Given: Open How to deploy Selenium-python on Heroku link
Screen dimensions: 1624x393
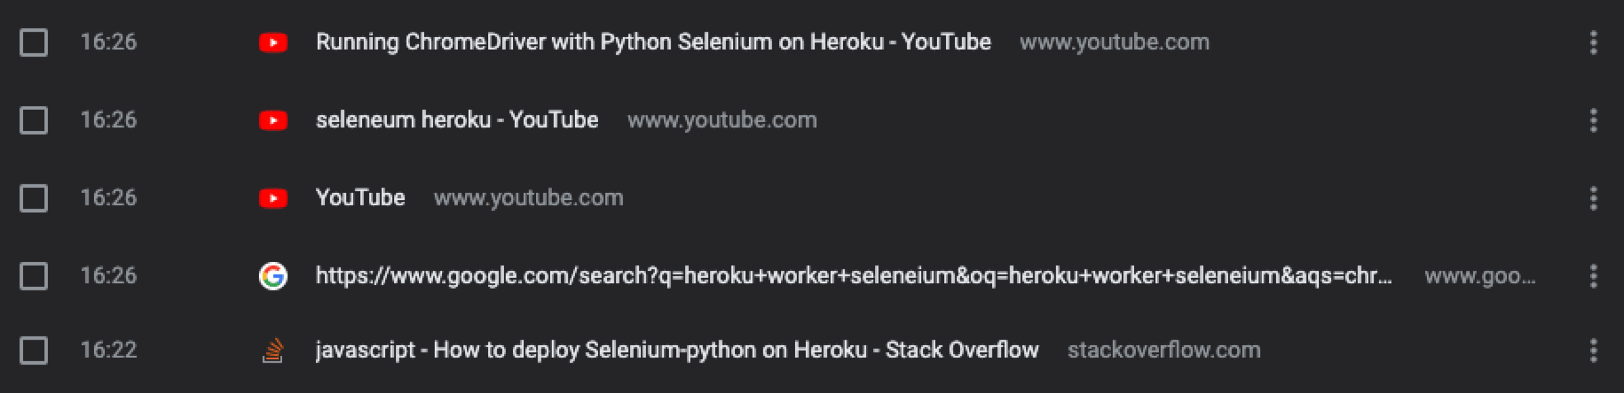Looking at the screenshot, I should pyautogui.click(x=677, y=350).
